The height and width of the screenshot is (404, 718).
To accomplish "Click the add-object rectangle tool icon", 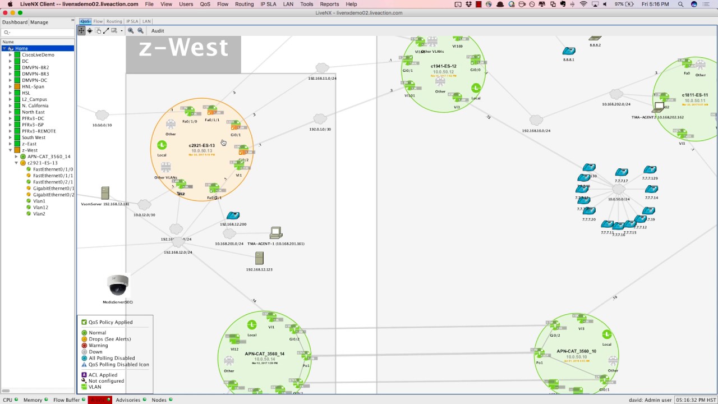I will (114, 31).
